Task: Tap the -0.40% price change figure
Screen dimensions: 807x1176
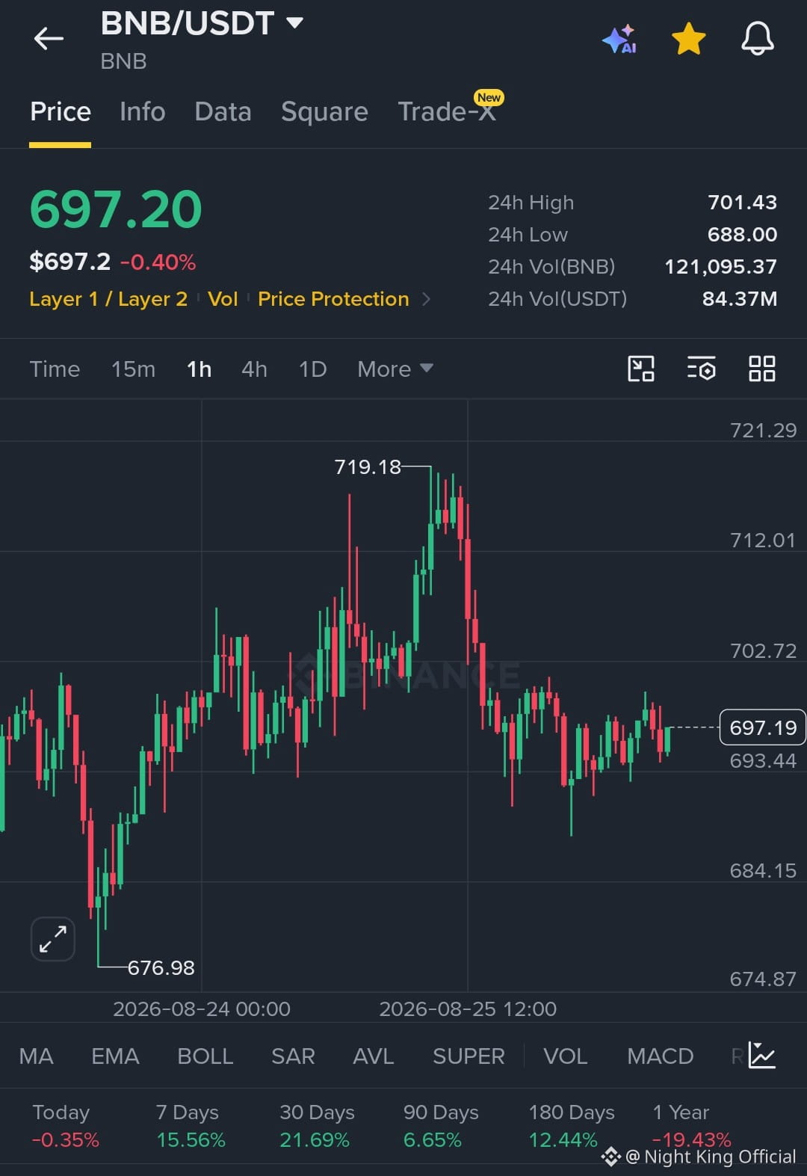Action: click(x=158, y=262)
